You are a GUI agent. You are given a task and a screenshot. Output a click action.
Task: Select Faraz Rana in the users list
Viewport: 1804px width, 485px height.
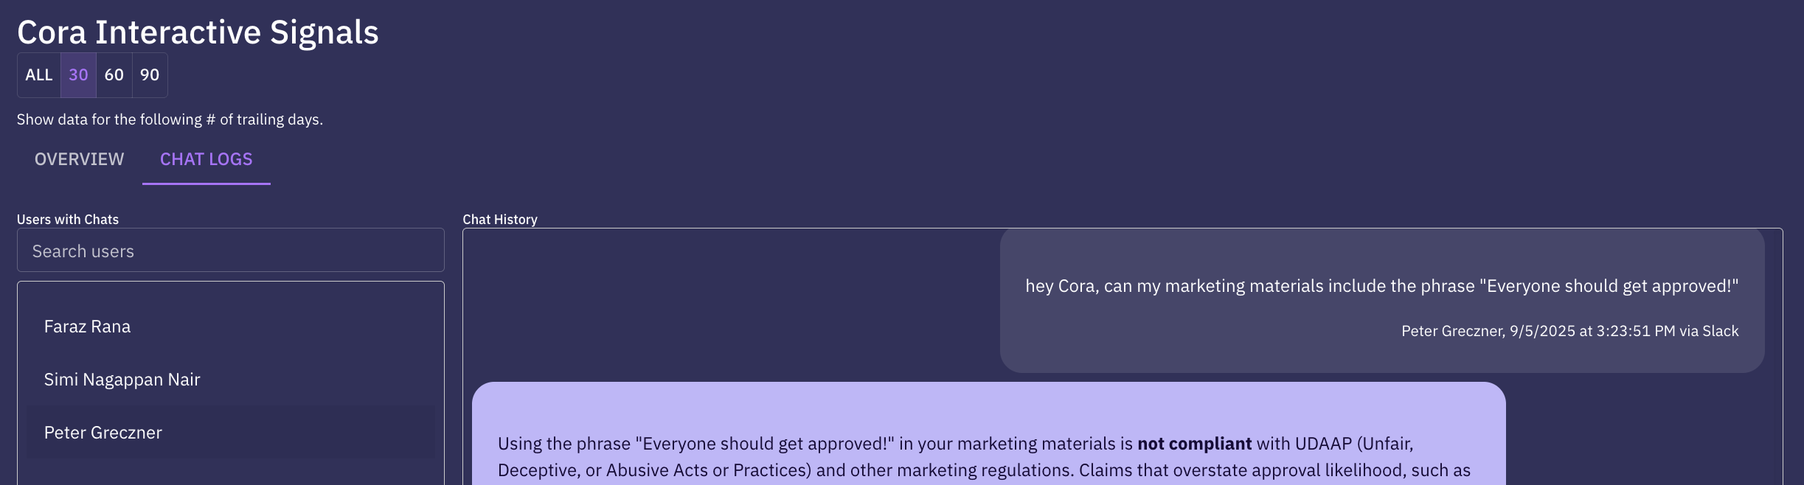coord(87,327)
